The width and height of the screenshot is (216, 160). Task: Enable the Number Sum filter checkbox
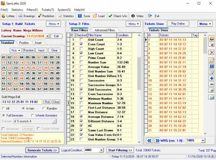81,62
